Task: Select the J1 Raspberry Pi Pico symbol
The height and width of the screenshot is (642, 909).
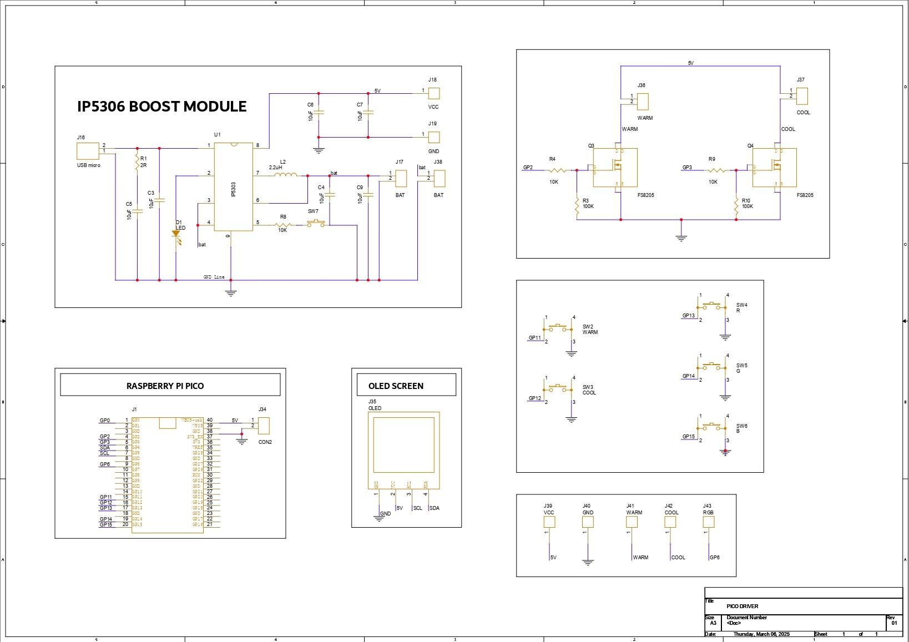Action: [x=168, y=475]
